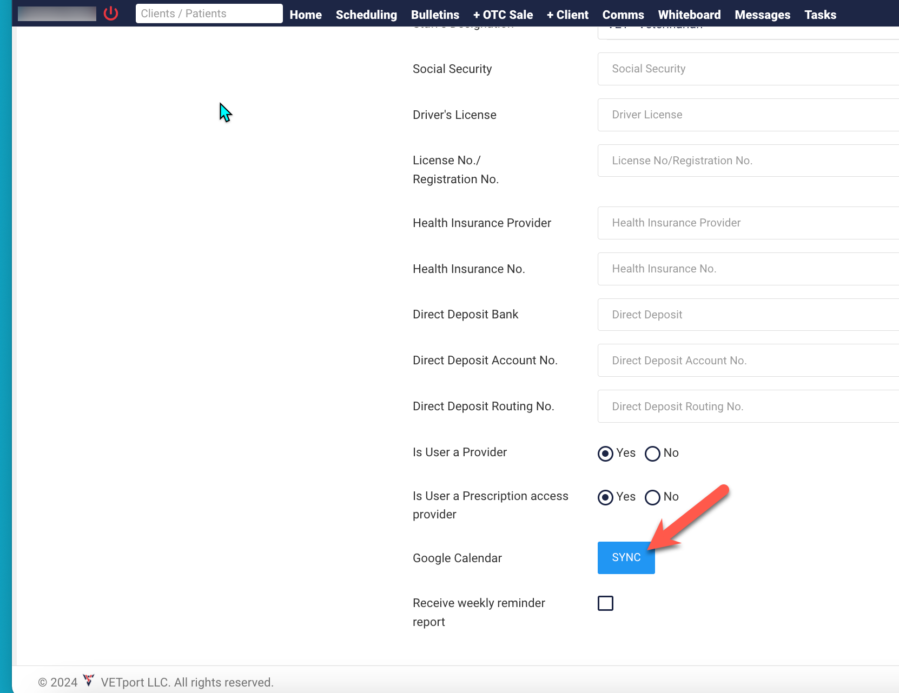Click the red power logout icon
This screenshot has width=899, height=693.
pyautogui.click(x=111, y=14)
